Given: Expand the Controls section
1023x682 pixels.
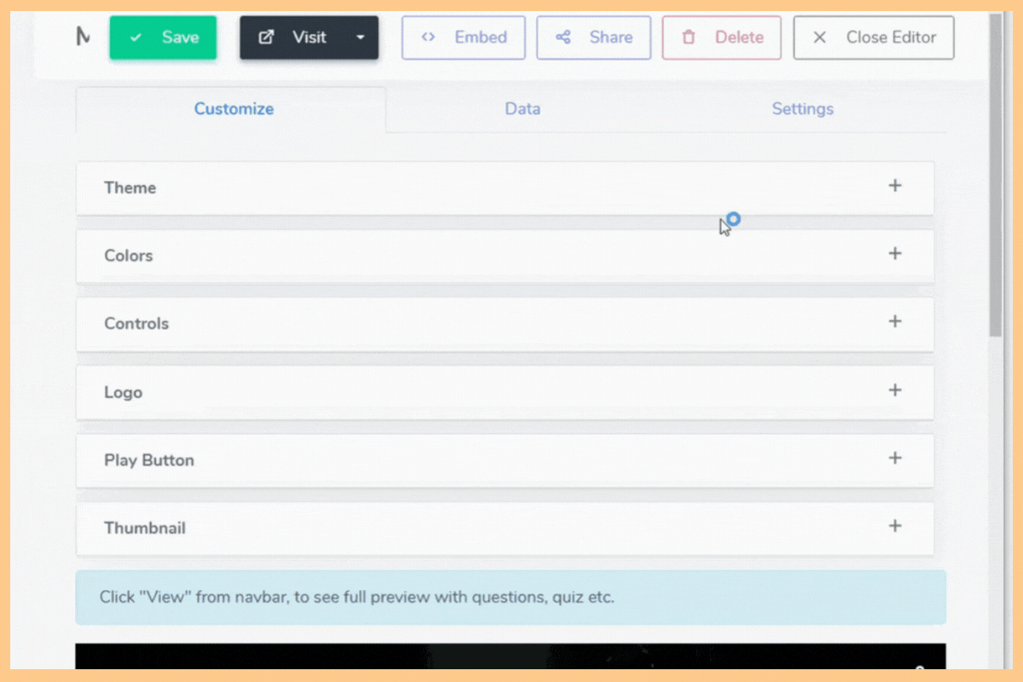Looking at the screenshot, I should 895,321.
